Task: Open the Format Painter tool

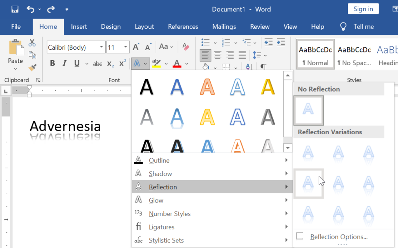Action: tap(32, 67)
